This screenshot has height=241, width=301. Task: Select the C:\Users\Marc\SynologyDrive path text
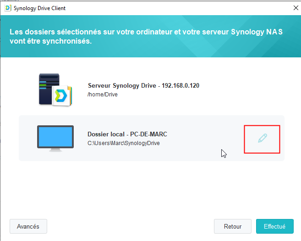[x=124, y=143]
